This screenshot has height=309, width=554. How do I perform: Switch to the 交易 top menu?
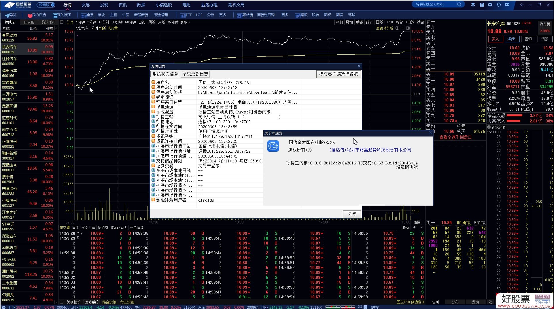click(x=86, y=5)
